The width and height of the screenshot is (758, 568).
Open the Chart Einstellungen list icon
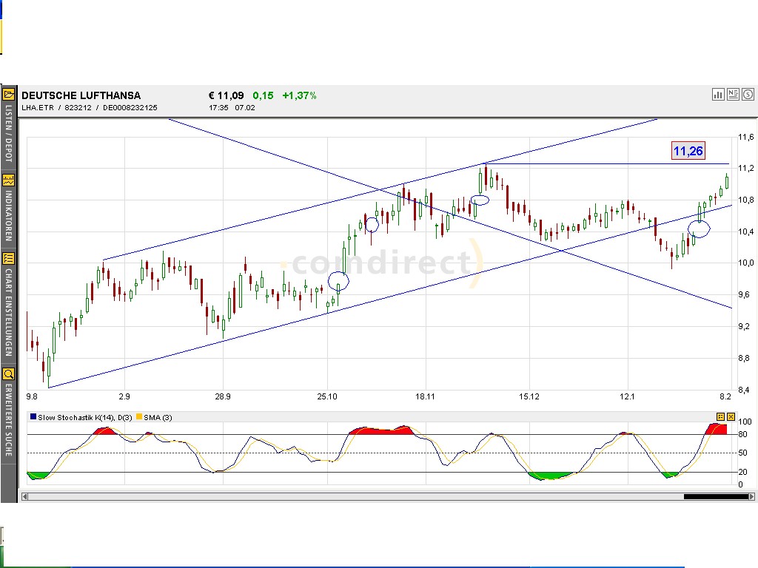pos(8,258)
